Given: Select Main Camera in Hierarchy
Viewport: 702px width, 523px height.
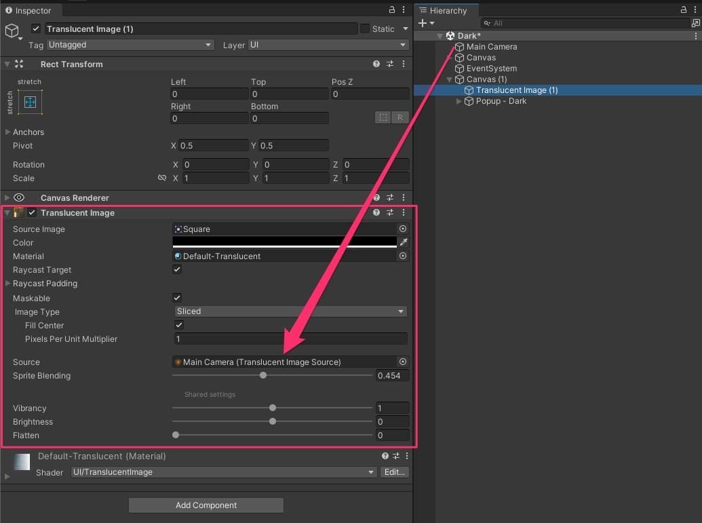Looking at the screenshot, I should coord(492,47).
